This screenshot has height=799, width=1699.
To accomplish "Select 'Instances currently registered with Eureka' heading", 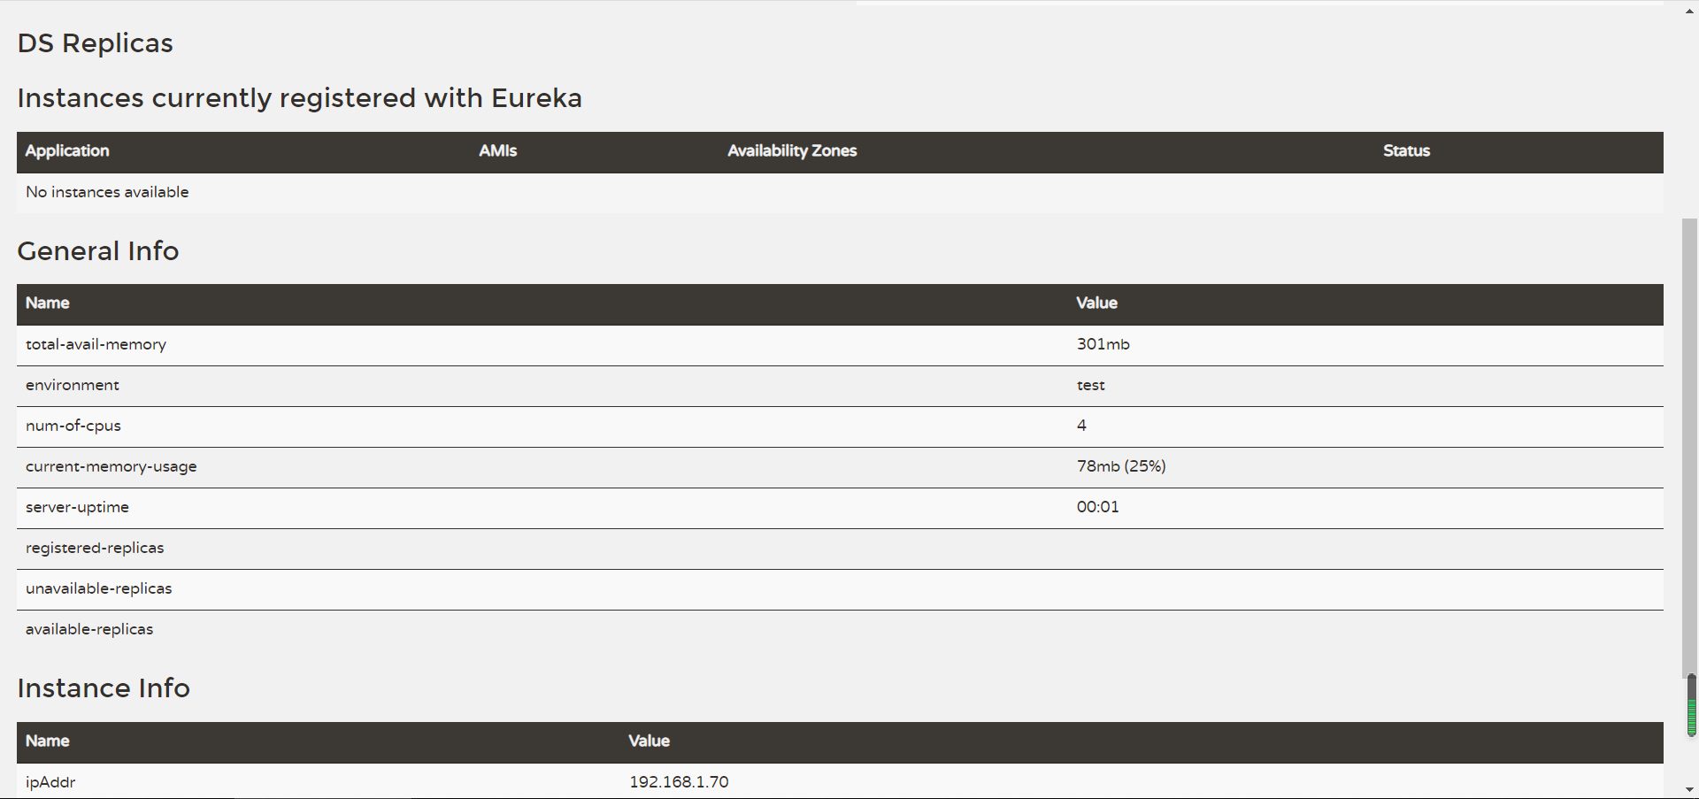I will click(299, 98).
